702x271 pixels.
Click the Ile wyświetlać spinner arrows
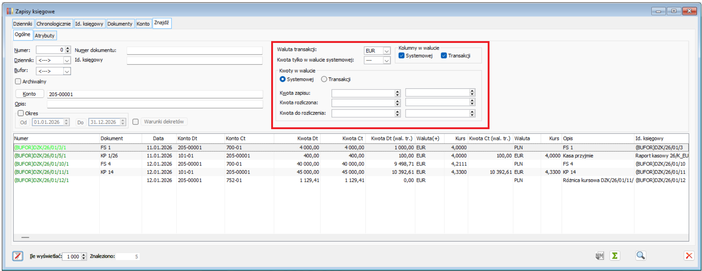84,256
